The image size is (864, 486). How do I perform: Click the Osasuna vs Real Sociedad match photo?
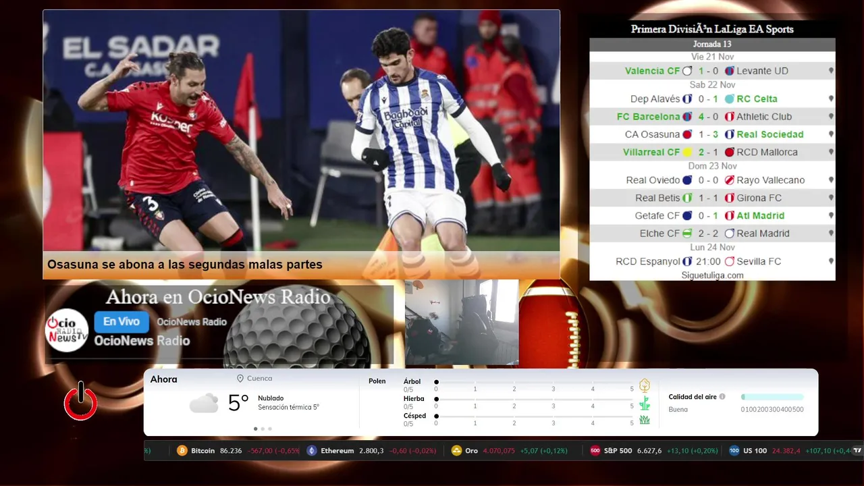[301, 130]
